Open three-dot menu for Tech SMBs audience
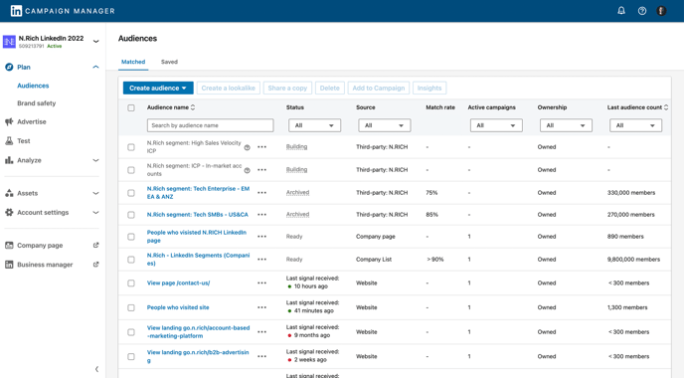684x378 pixels. [261, 215]
